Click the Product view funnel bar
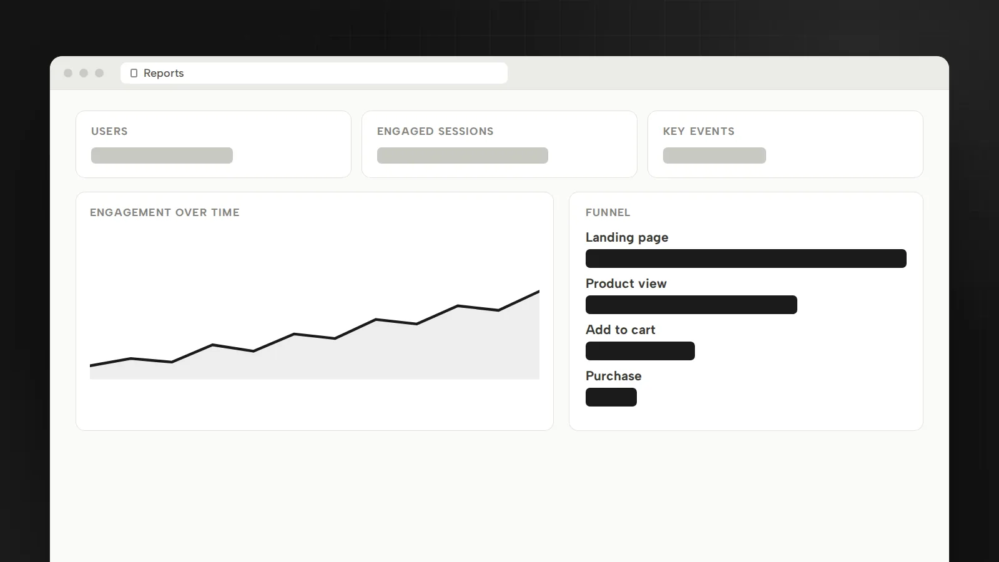Screen dimensions: 999x562 691,305
